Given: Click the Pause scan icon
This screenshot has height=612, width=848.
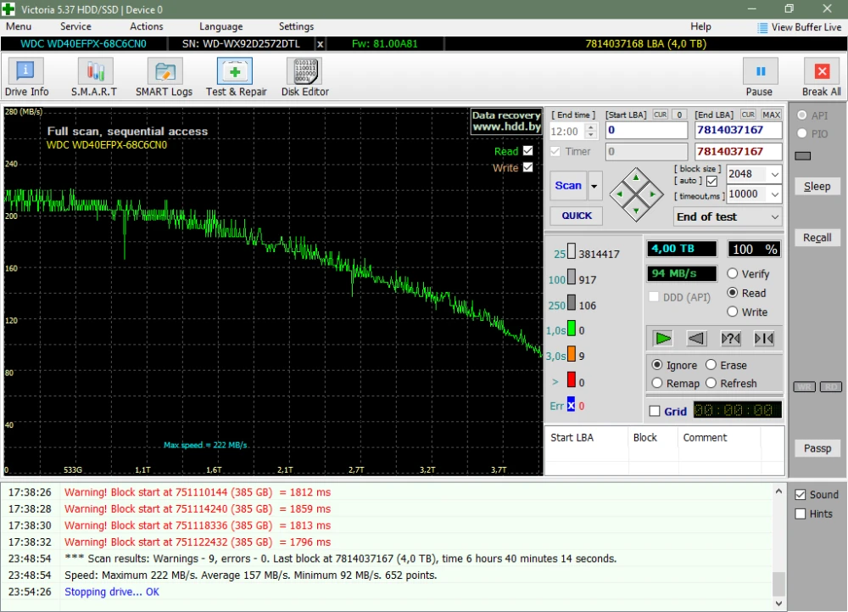Looking at the screenshot, I should click(x=760, y=72).
